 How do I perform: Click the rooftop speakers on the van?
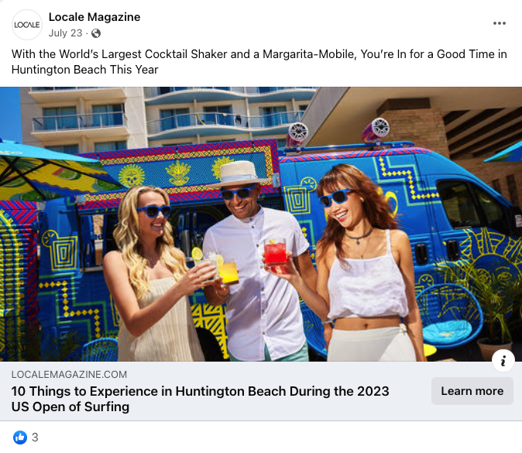coord(338,133)
